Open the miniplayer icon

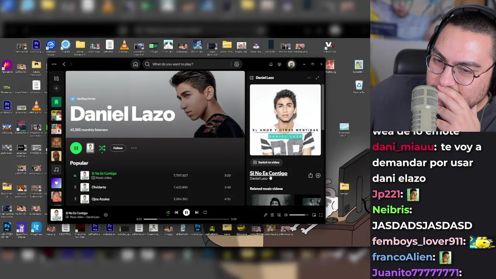click(x=314, y=215)
